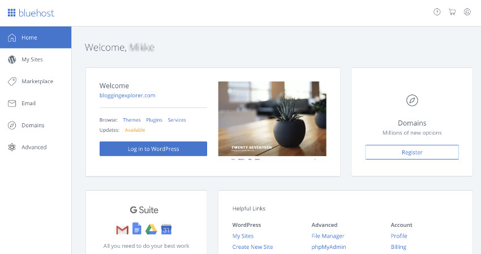Screen dimensions: 481x254
Task: Click the compass icon in Domains card
Action: [412, 100]
